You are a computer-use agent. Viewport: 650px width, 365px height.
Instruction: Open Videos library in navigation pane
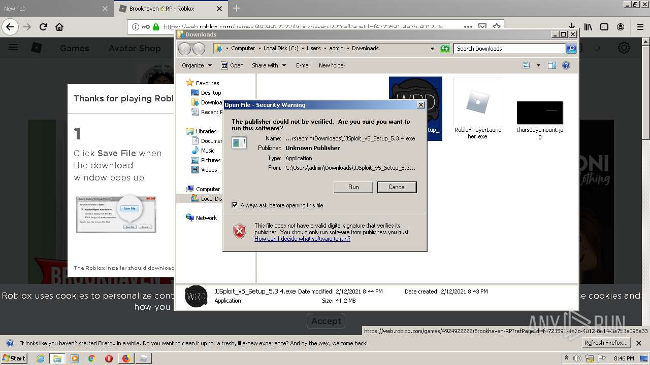point(209,170)
